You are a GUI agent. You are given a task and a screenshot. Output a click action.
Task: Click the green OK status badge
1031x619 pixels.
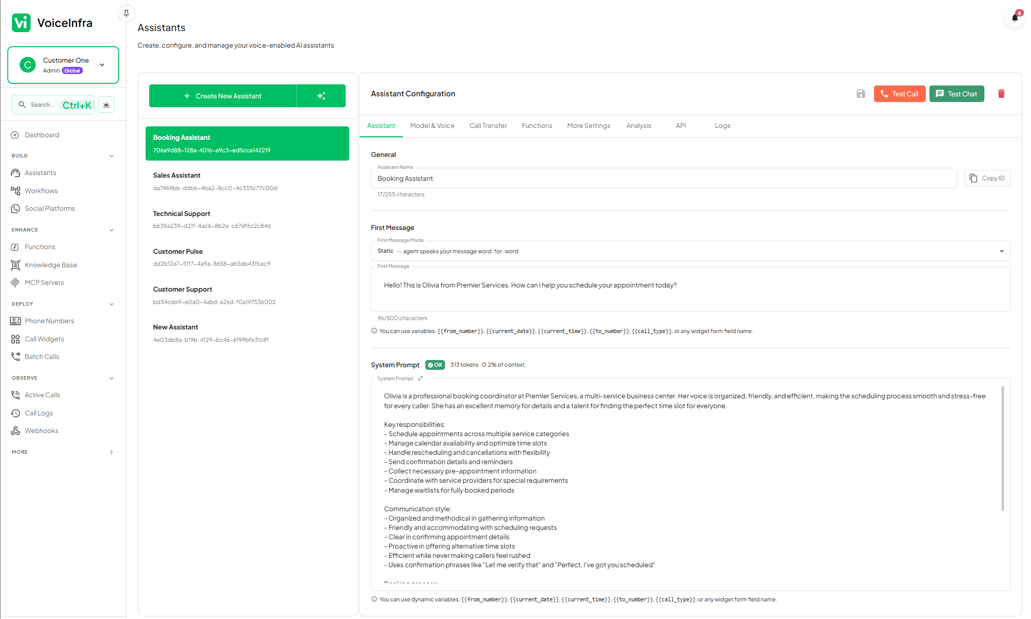pyautogui.click(x=435, y=365)
